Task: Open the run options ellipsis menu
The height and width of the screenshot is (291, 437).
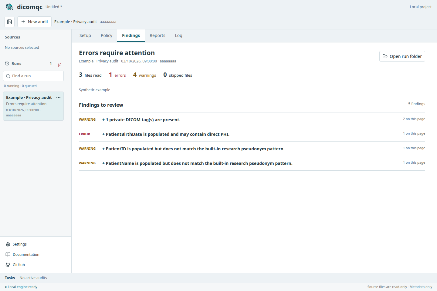Action: click(59, 97)
